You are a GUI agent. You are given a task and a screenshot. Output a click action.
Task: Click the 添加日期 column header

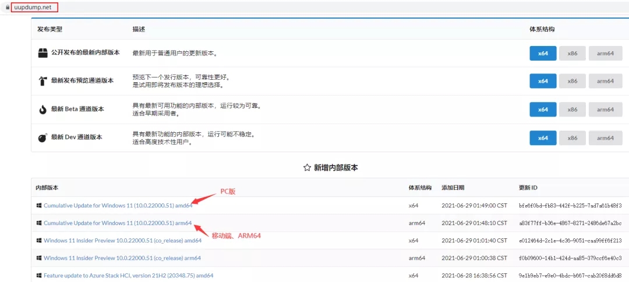[x=453, y=188]
